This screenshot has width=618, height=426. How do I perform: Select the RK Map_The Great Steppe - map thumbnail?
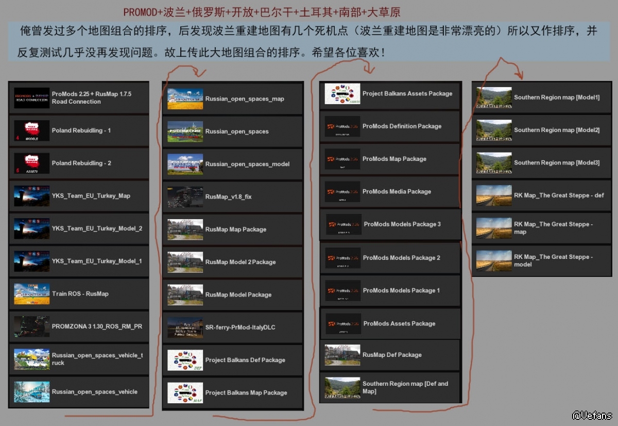pos(494,228)
